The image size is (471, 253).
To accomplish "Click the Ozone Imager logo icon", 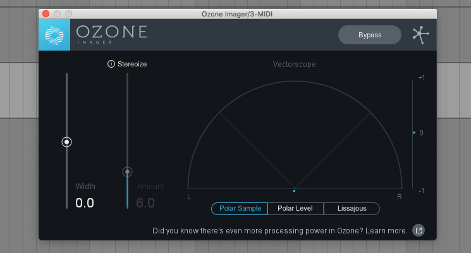I will click(x=54, y=35).
